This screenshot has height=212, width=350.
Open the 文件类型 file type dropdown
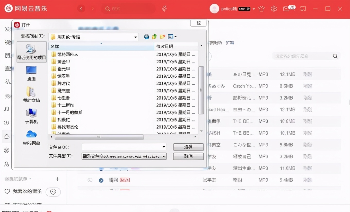pos(164,156)
